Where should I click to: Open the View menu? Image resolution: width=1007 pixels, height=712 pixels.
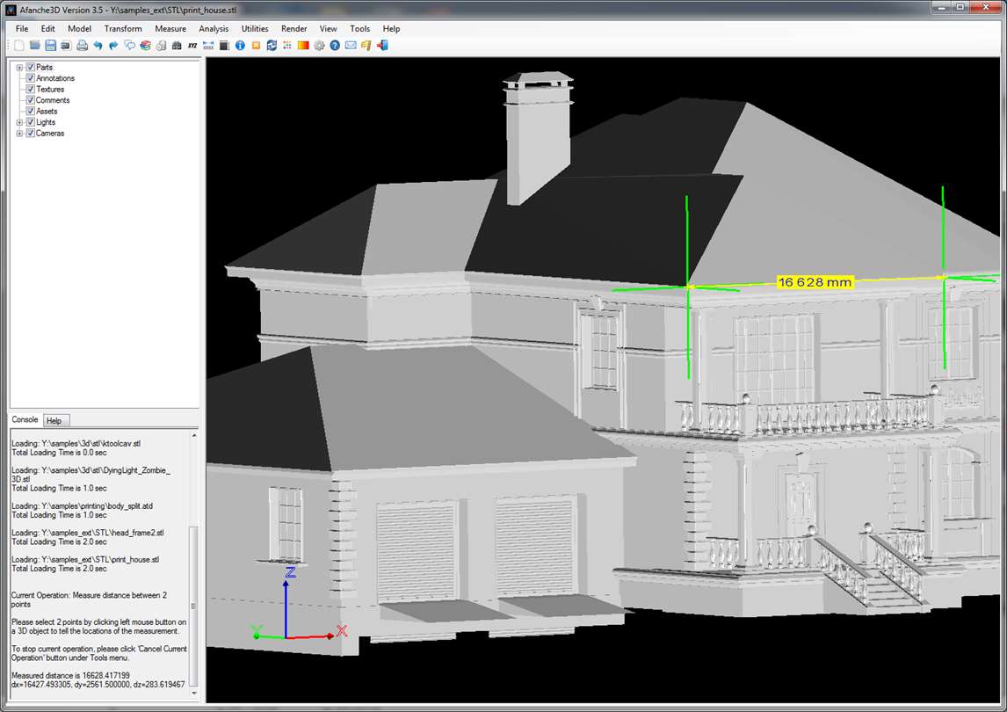[328, 28]
